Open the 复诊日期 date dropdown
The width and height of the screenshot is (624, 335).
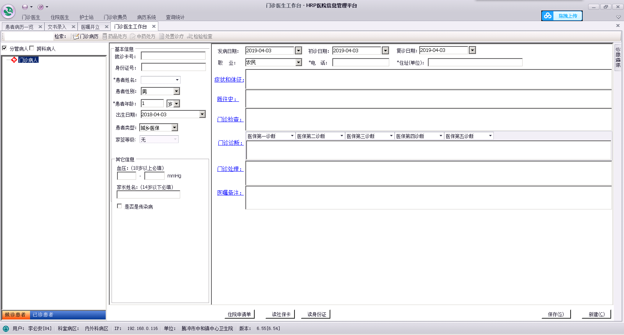[x=472, y=50]
